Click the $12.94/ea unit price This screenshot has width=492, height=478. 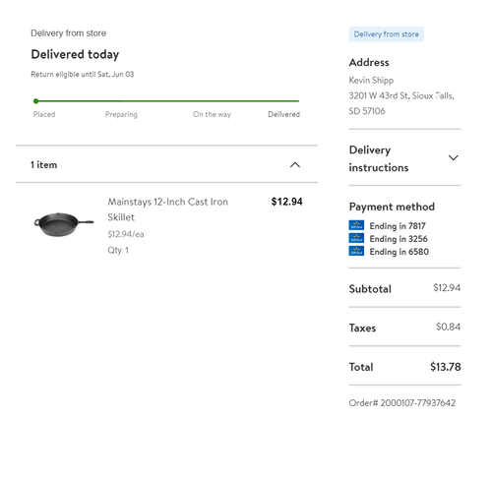(126, 234)
